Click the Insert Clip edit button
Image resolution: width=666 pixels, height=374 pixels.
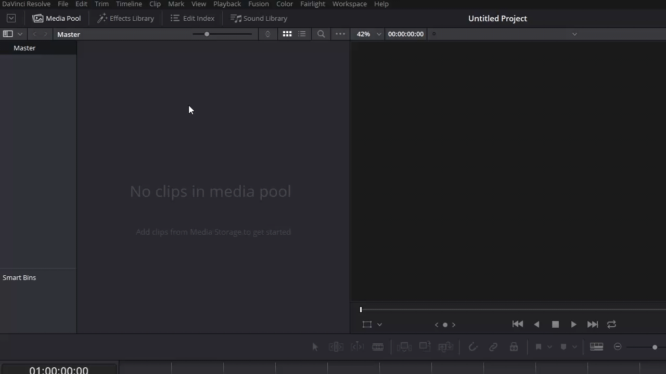point(404,347)
